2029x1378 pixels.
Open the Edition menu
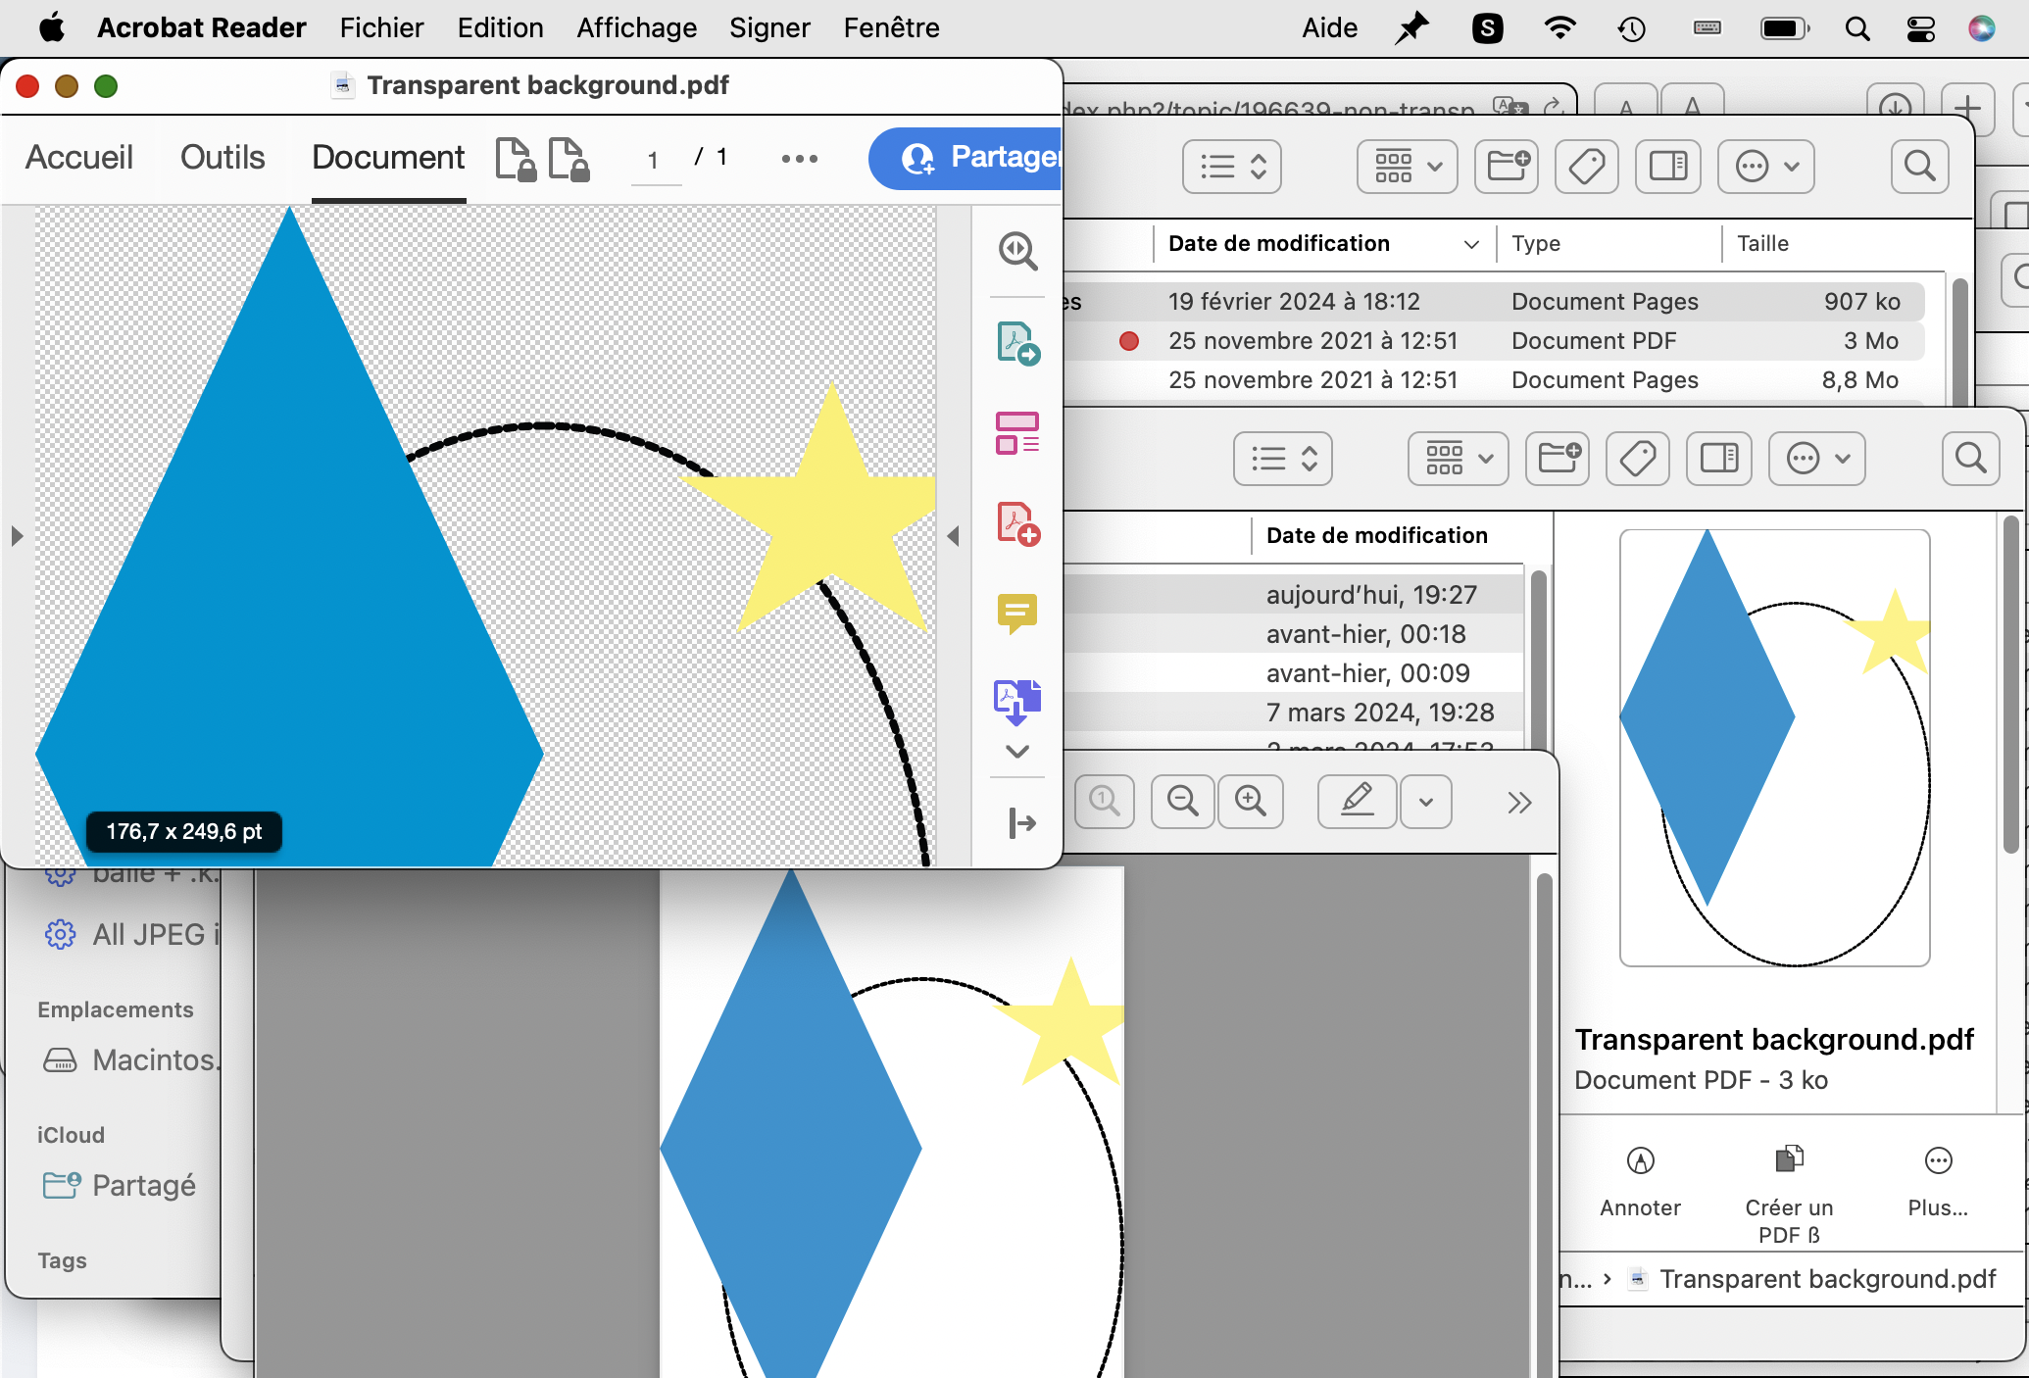coord(500,27)
